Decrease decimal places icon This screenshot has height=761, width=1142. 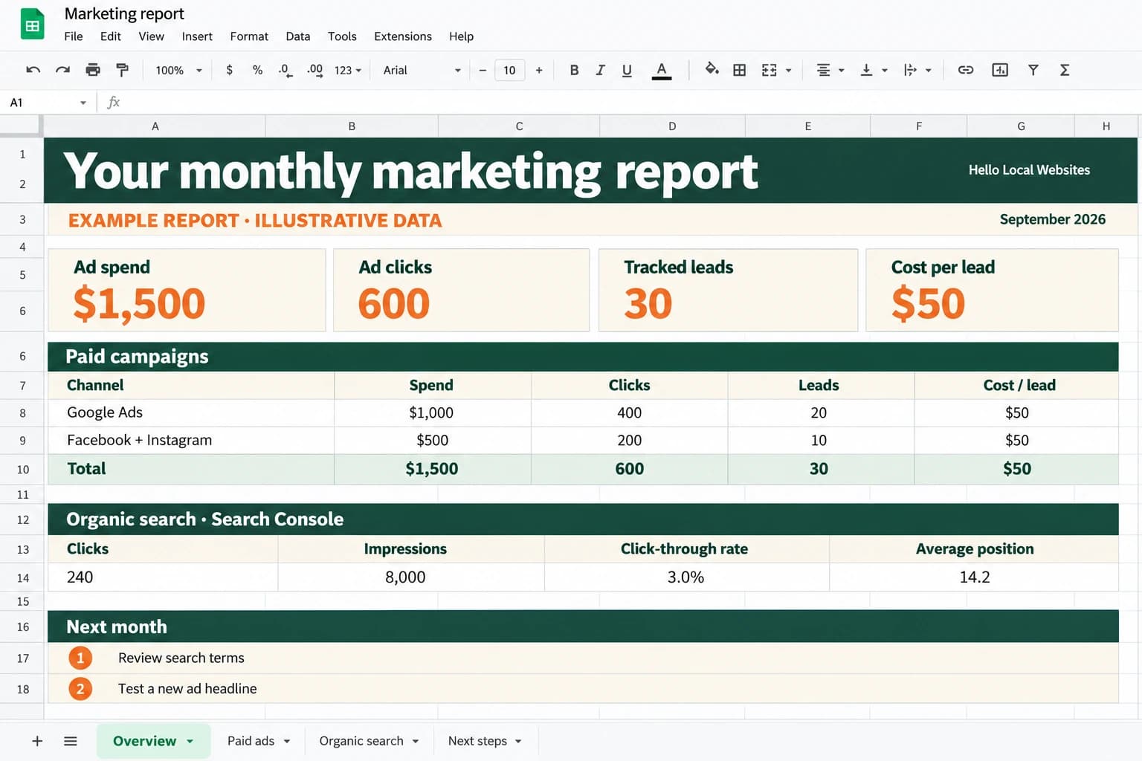click(x=285, y=70)
